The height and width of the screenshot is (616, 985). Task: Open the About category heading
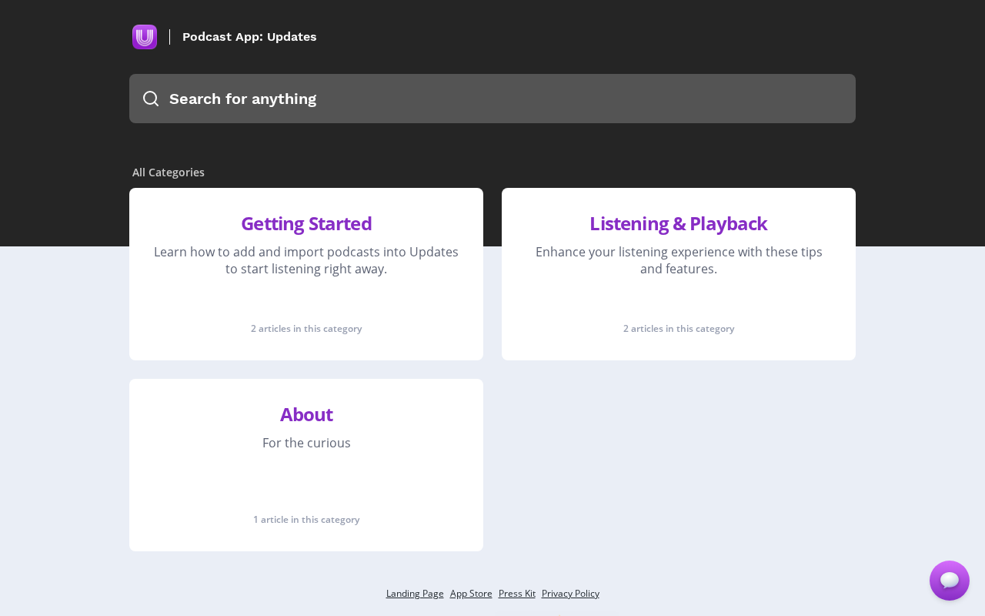tap(306, 414)
